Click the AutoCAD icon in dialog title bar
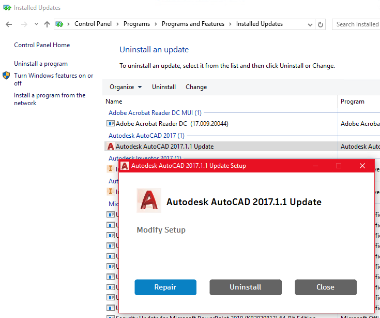The image size is (380, 318). (x=125, y=166)
